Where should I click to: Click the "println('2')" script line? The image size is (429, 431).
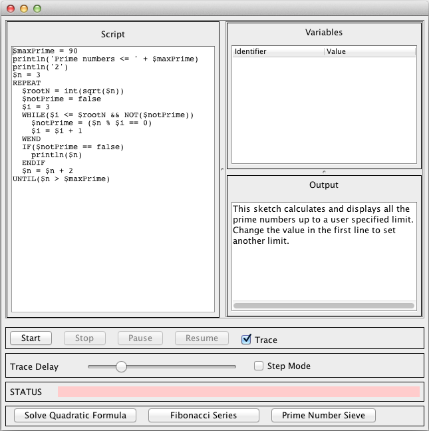41,67
